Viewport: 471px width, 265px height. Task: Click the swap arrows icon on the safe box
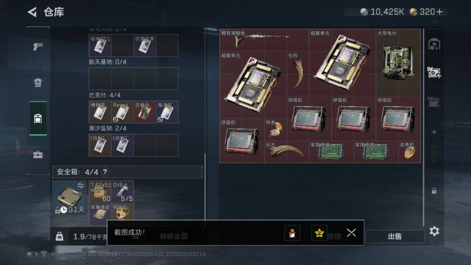(x=81, y=185)
